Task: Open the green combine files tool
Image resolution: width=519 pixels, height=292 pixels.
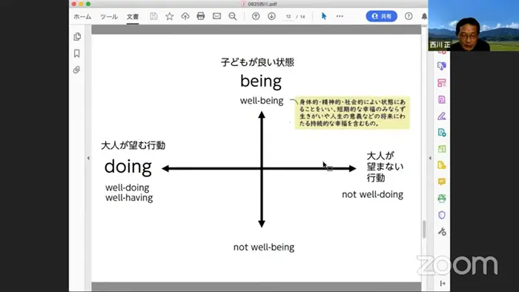Action: pyautogui.click(x=442, y=149)
